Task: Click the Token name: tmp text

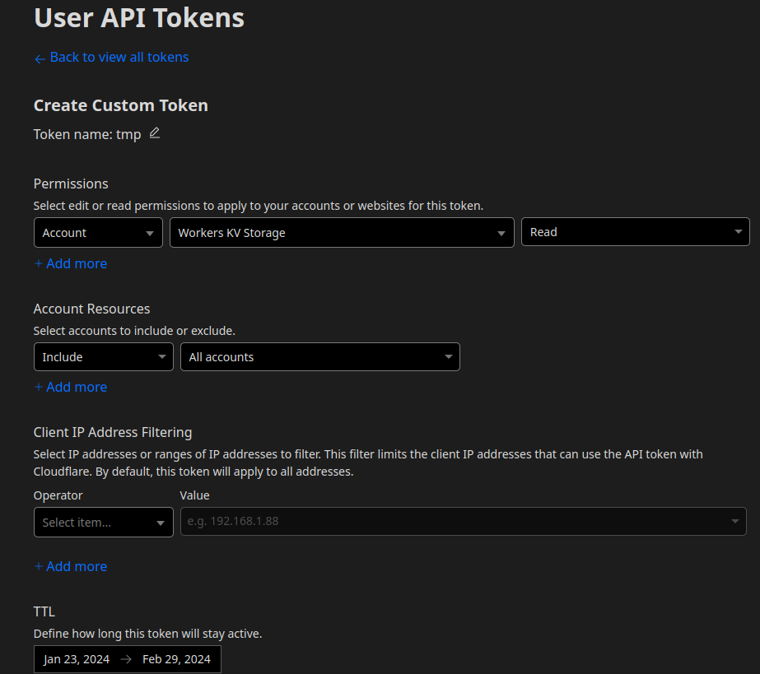Action: [87, 134]
